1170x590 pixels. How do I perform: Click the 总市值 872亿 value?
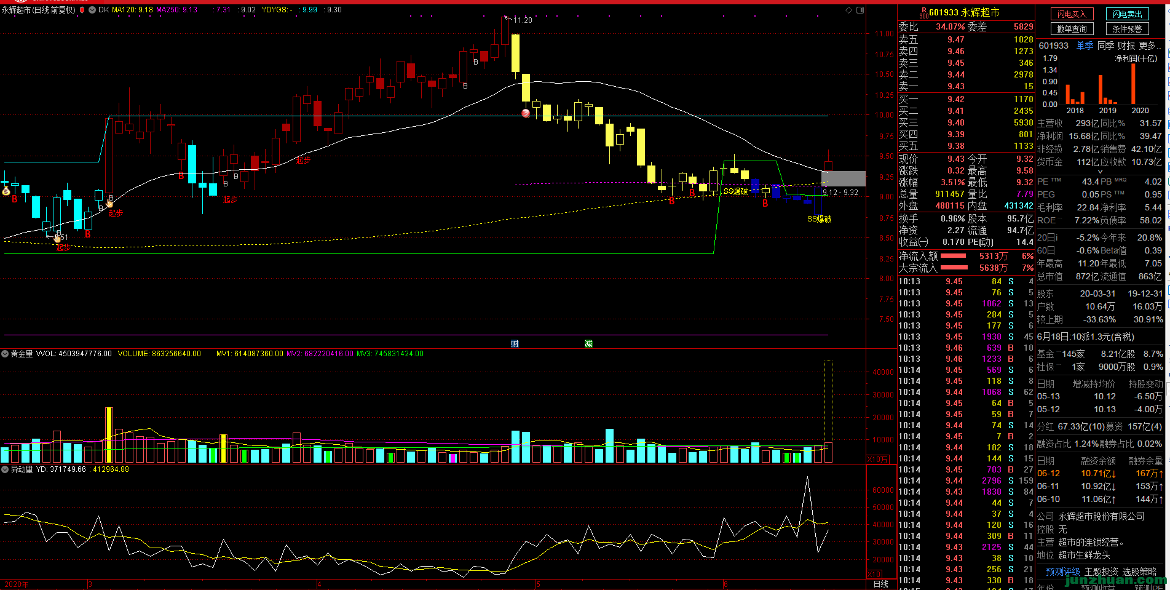1088,276
